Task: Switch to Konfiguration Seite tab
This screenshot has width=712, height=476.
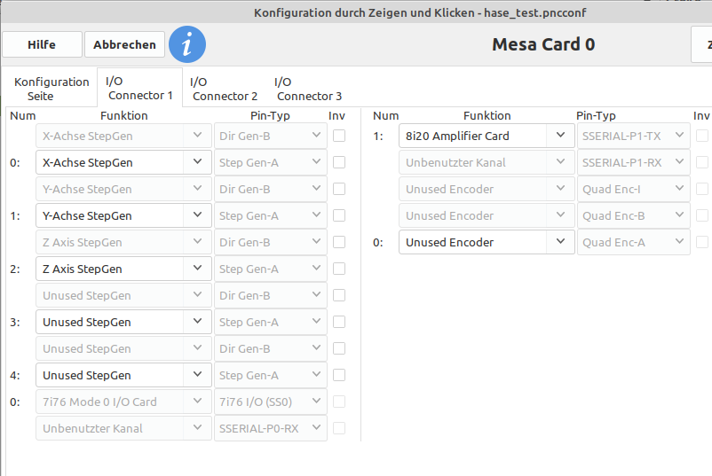Action: tap(51, 89)
